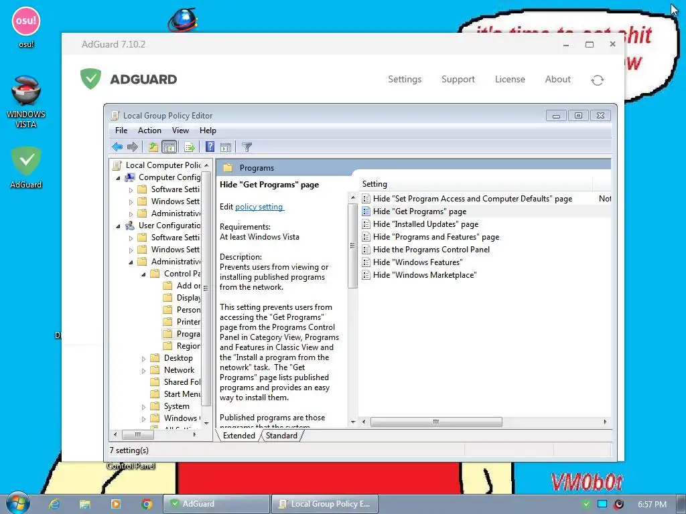Click the Filter funnel toolbar icon

coord(247,147)
